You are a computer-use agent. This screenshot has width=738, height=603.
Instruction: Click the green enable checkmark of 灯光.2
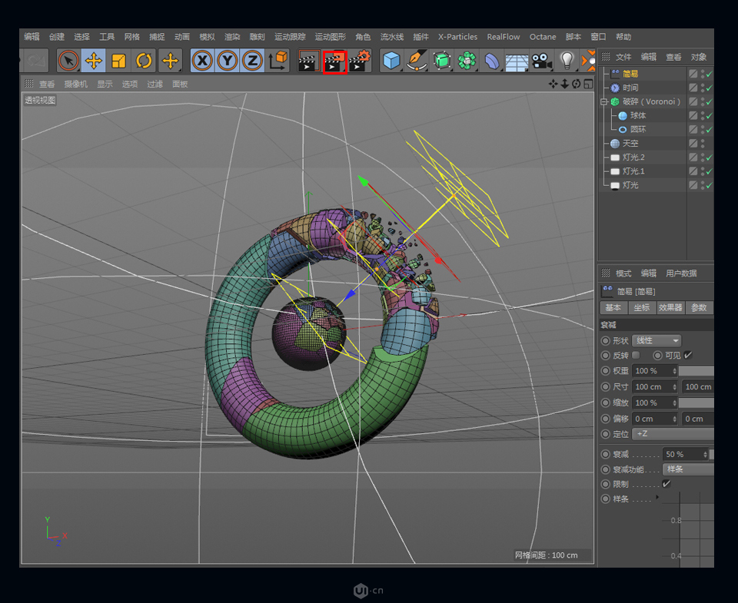(711, 157)
